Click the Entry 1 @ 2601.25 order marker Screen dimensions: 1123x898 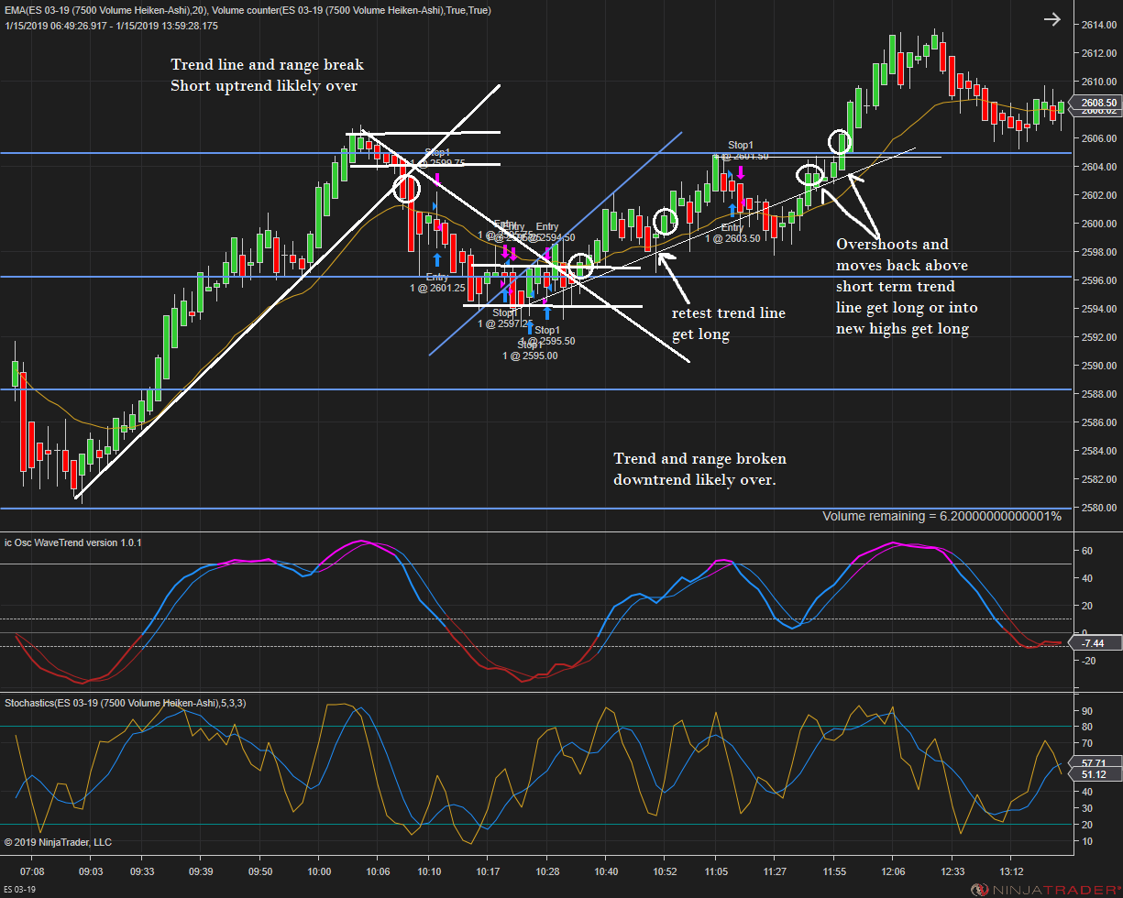[437, 282]
